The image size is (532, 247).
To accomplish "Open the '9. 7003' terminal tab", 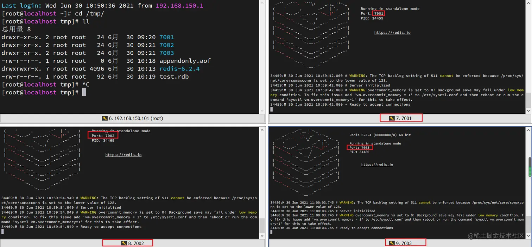I will point(400,243).
